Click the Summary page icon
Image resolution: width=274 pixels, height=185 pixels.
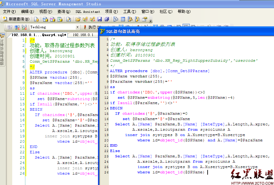123,19
